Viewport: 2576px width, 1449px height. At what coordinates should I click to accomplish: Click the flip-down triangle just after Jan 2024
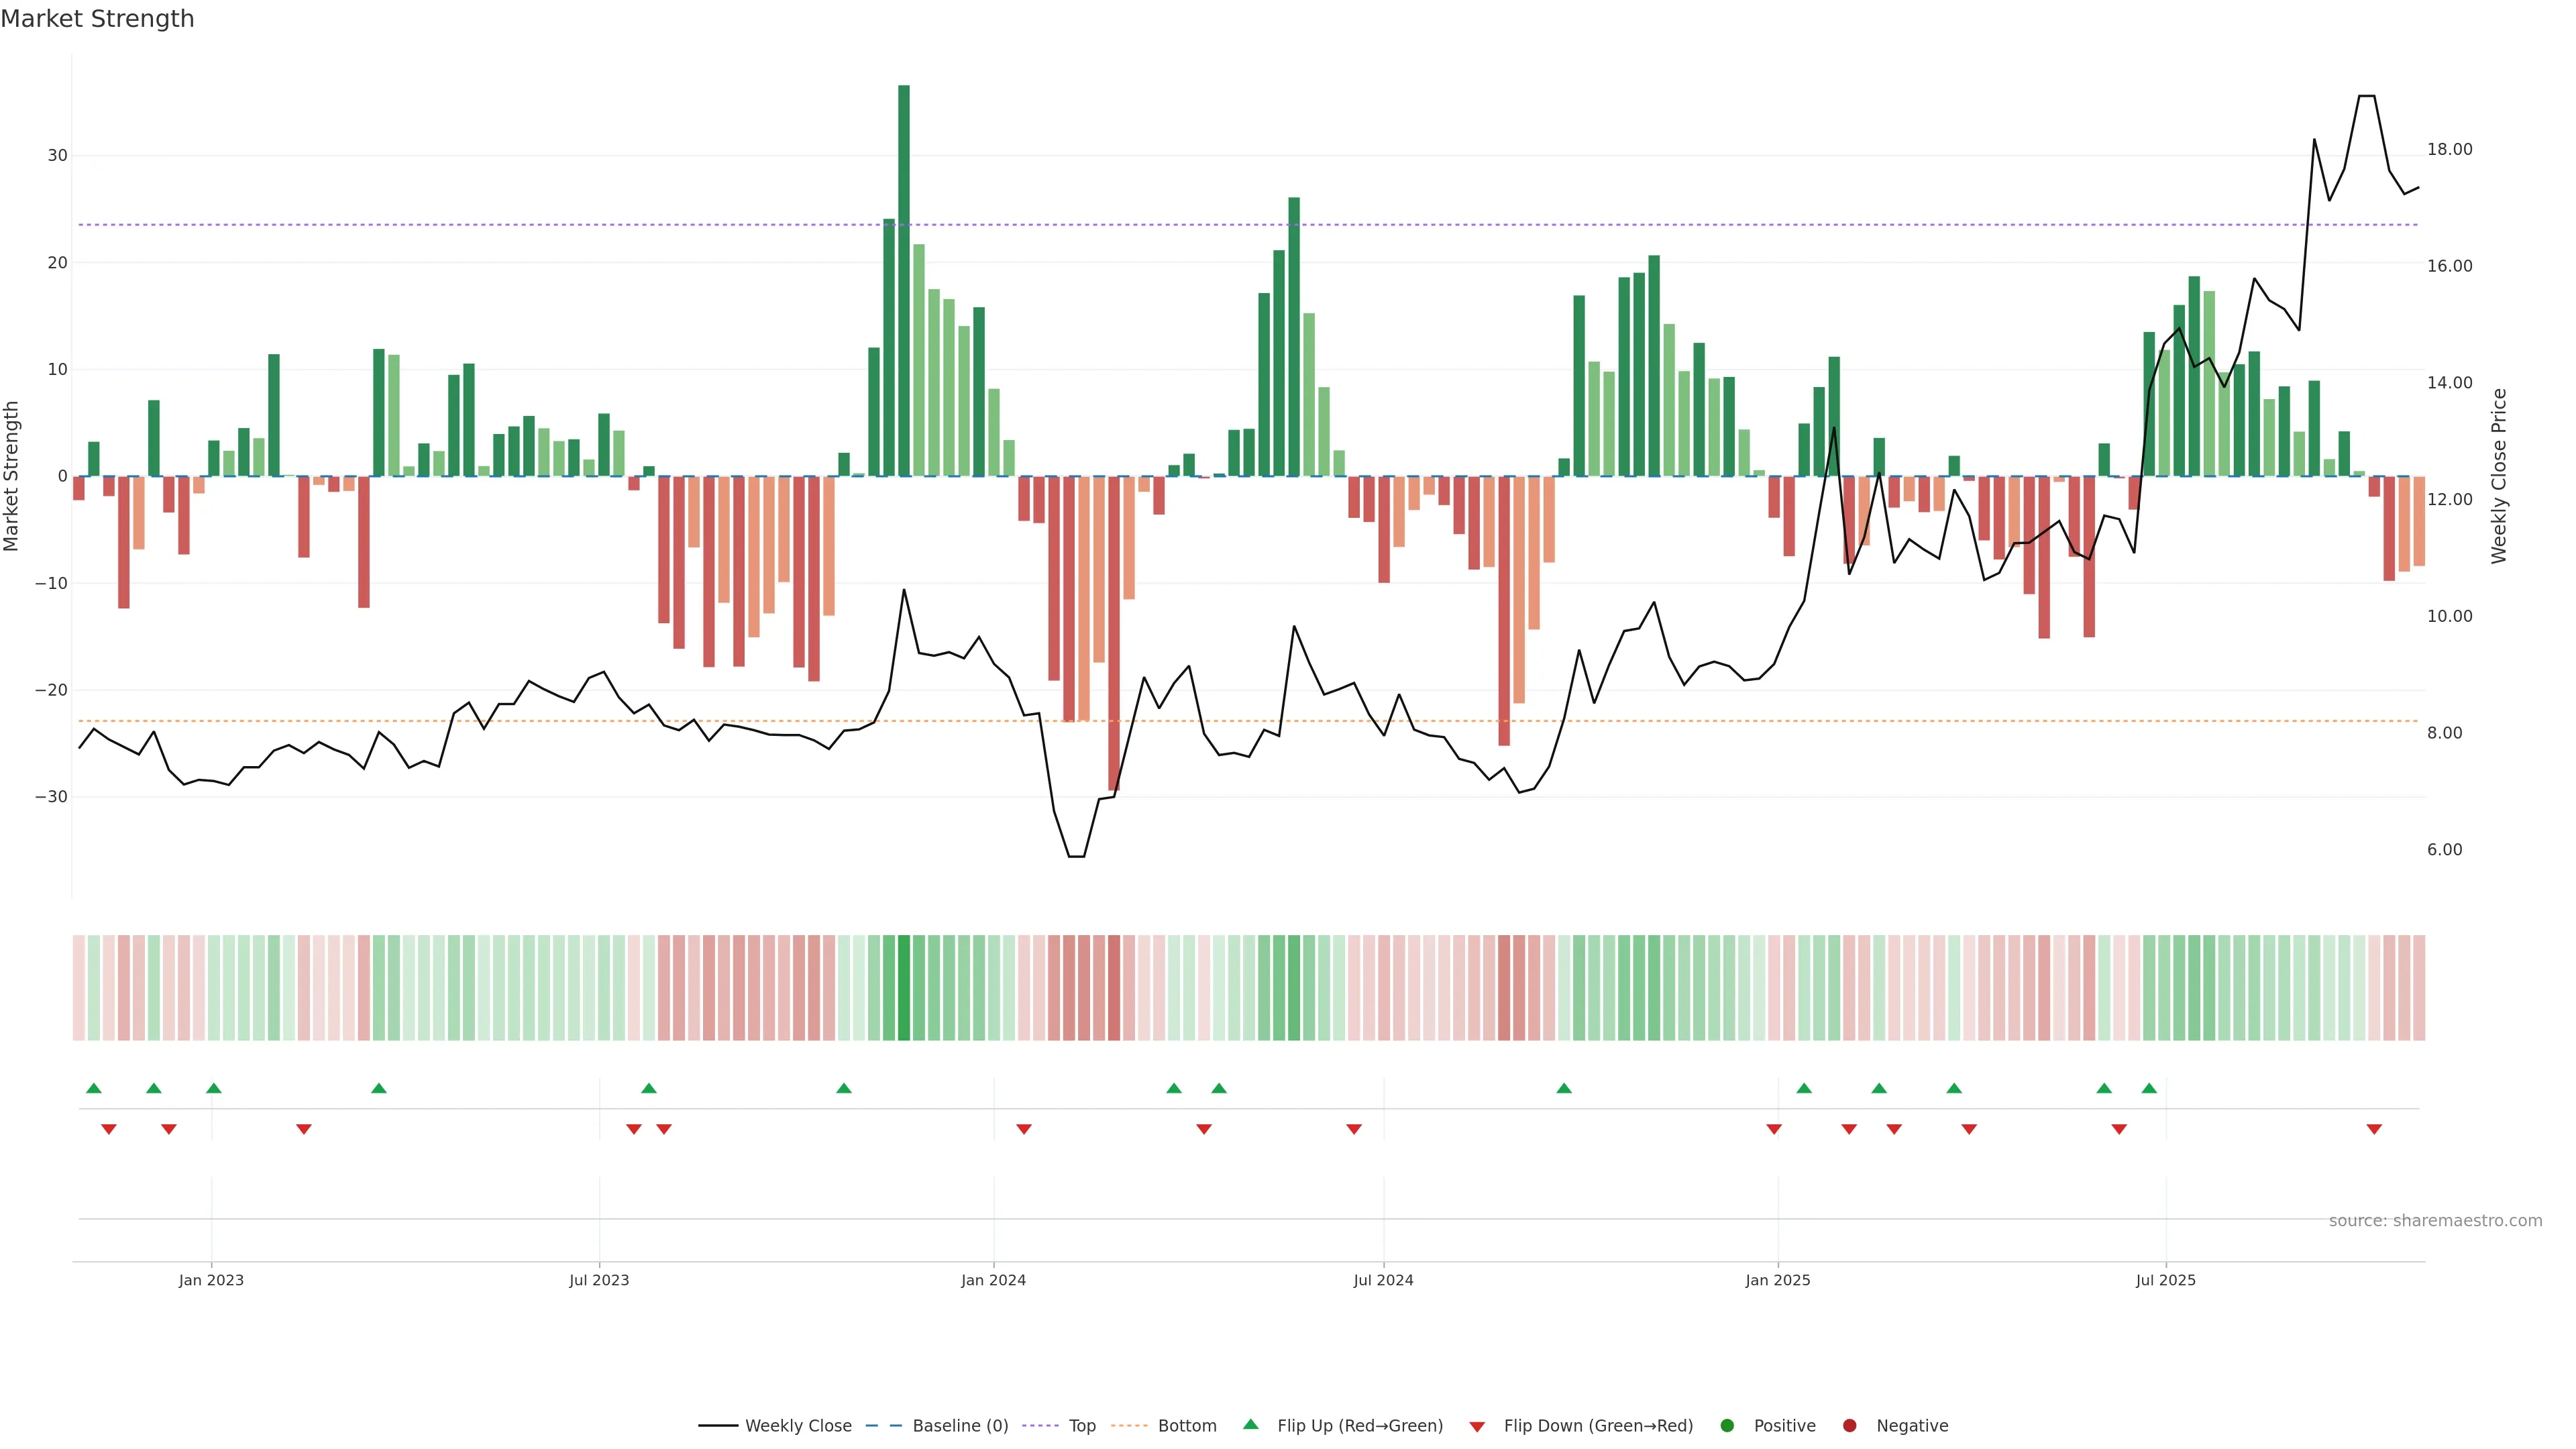[x=1024, y=1129]
